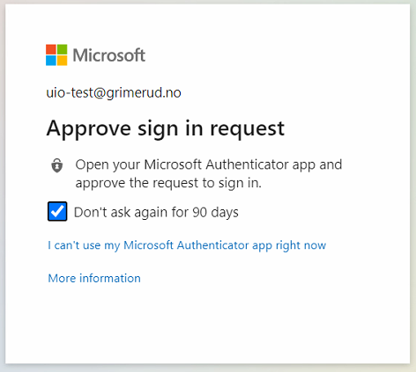Click the Microsoft four-square logo icon
This screenshot has width=416, height=372.
click(56, 55)
